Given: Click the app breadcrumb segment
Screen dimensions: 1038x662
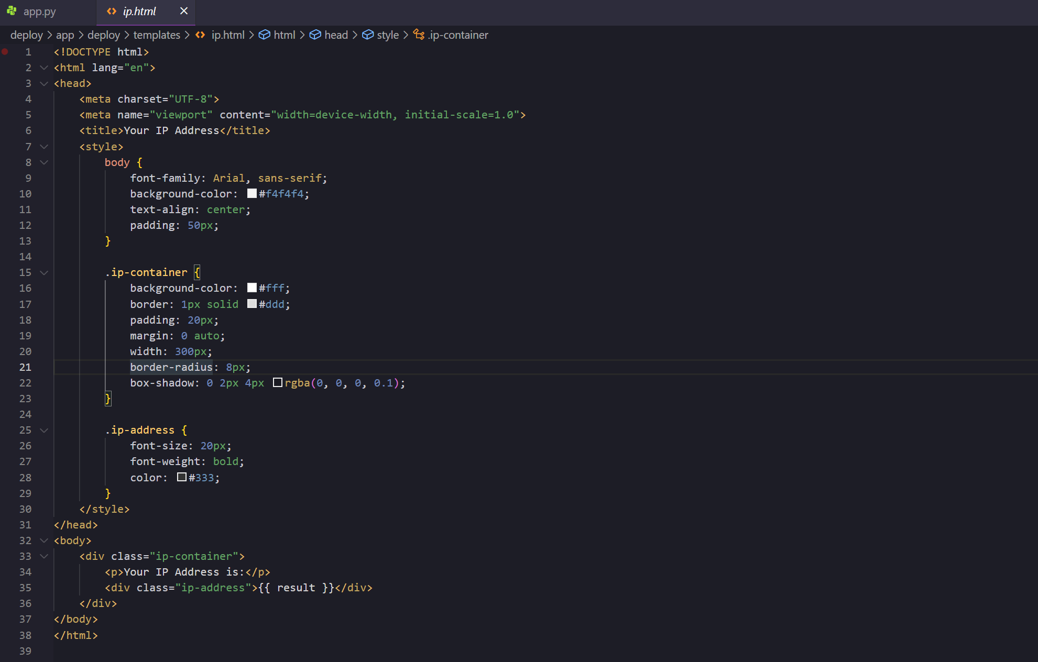Looking at the screenshot, I should tap(65, 35).
